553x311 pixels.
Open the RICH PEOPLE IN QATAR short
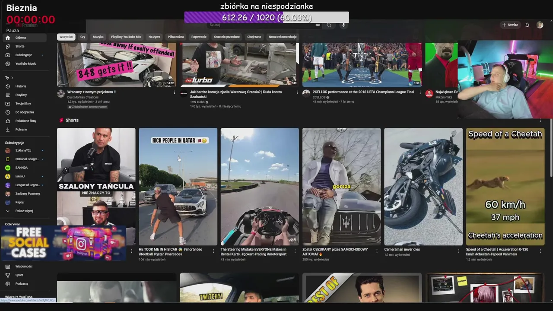click(178, 187)
